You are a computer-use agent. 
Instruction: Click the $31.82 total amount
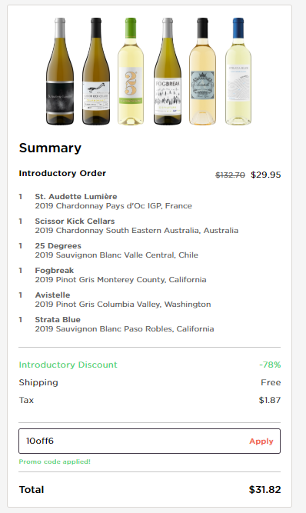(264, 490)
